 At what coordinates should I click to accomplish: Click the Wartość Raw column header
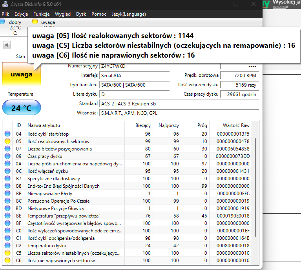[236, 125]
